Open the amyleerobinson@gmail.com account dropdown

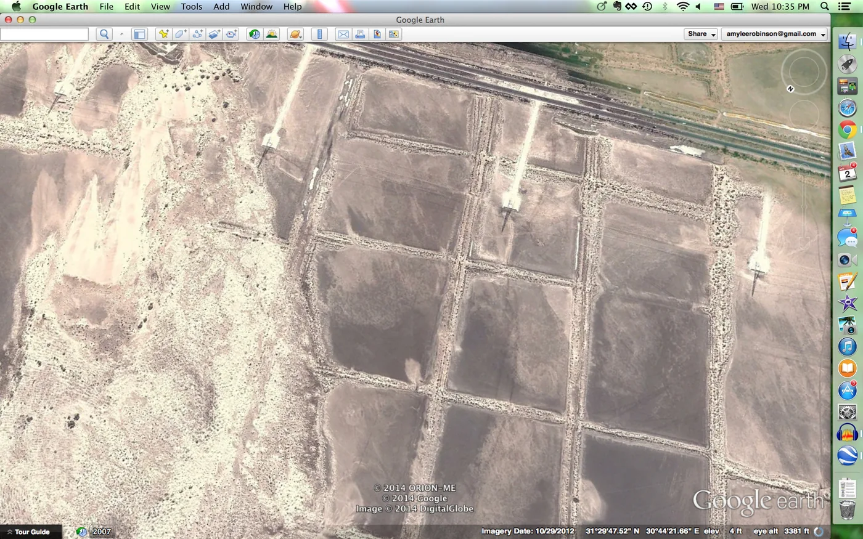[x=775, y=34]
